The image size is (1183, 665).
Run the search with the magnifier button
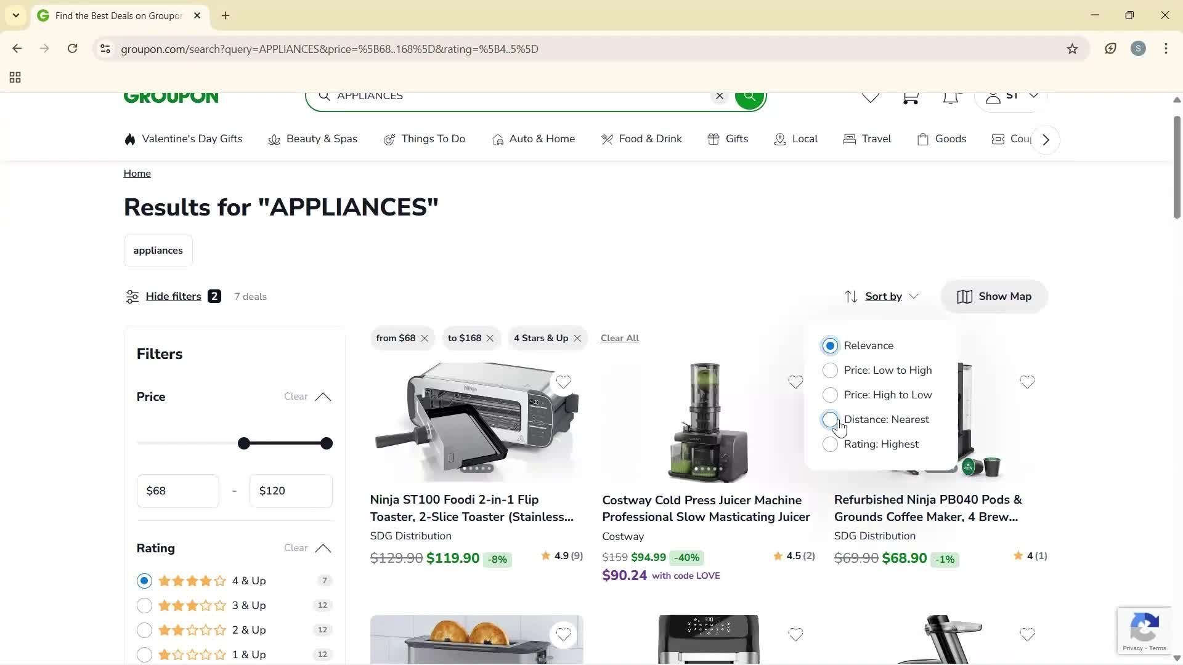click(x=749, y=96)
